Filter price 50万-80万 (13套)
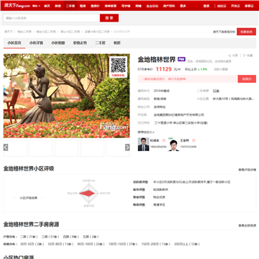The image size is (259, 259). [x=60, y=244]
